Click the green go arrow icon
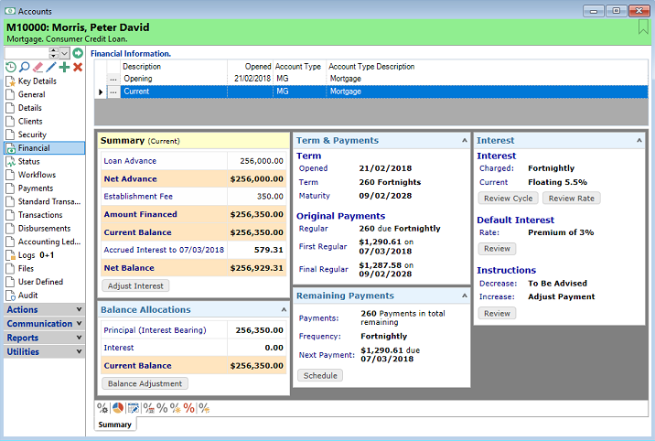This screenshot has width=655, height=441. [x=78, y=53]
